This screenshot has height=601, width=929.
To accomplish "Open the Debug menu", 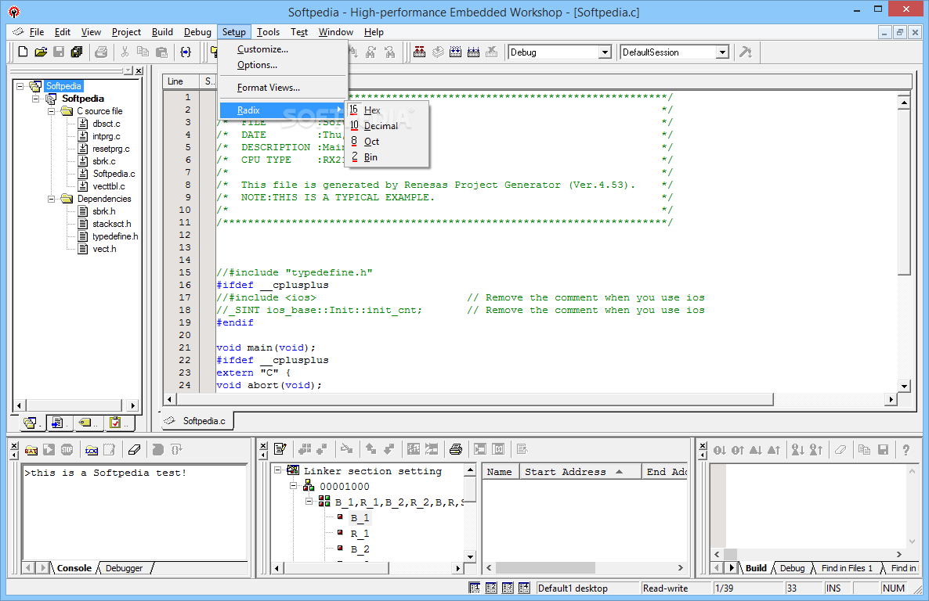I will coord(197,32).
